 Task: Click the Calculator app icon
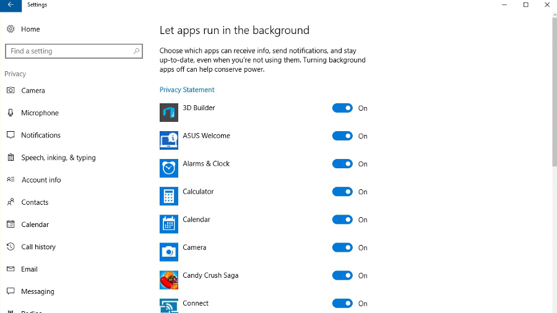(169, 196)
